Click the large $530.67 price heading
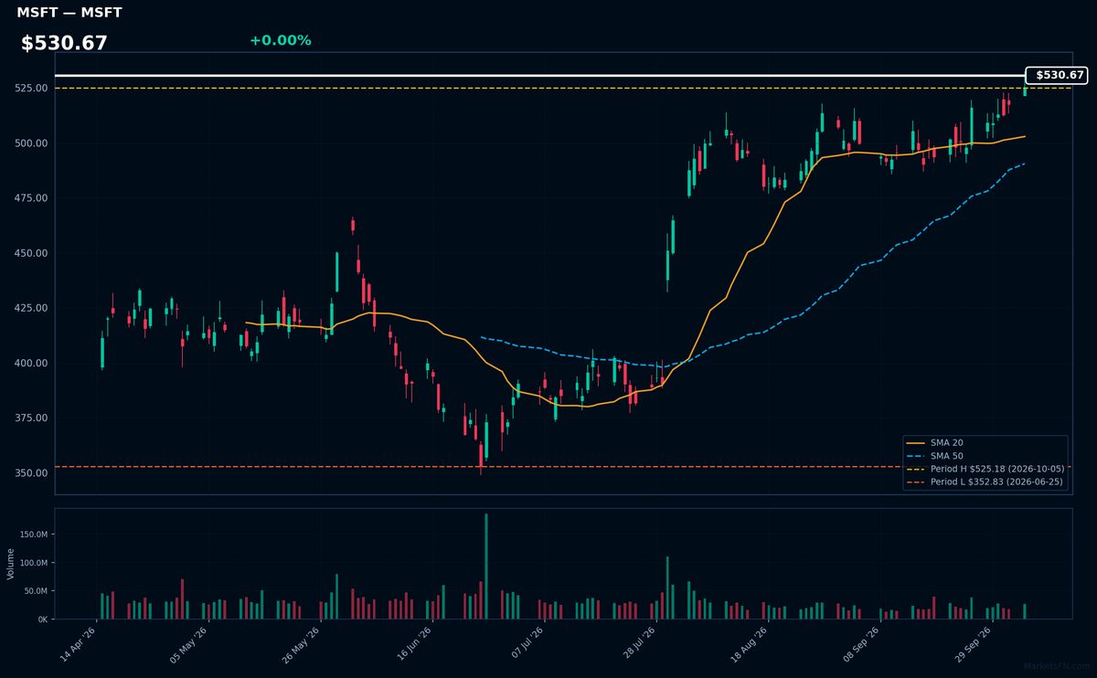This screenshot has width=1097, height=678. point(64,43)
